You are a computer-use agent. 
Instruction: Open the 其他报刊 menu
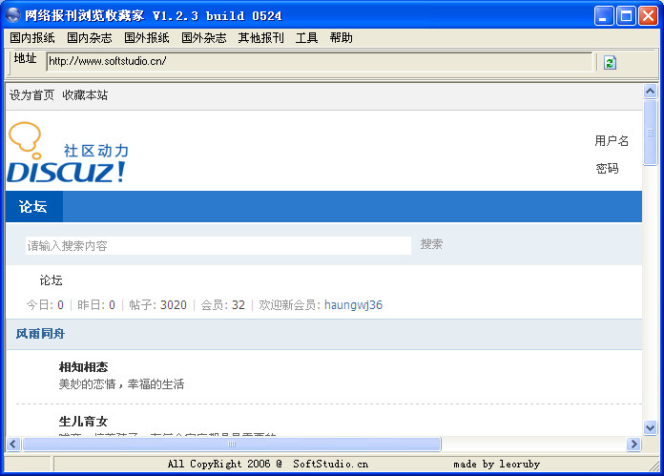pos(260,38)
